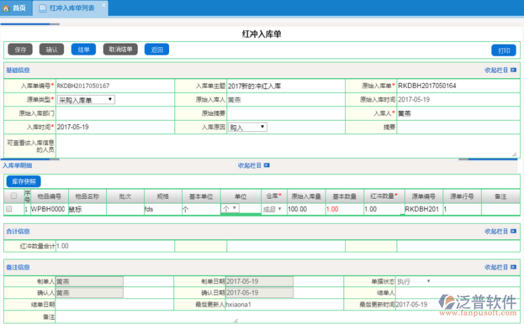Click the 入库人 field
This screenshot has height=324, width=524.
(x=458, y=113)
